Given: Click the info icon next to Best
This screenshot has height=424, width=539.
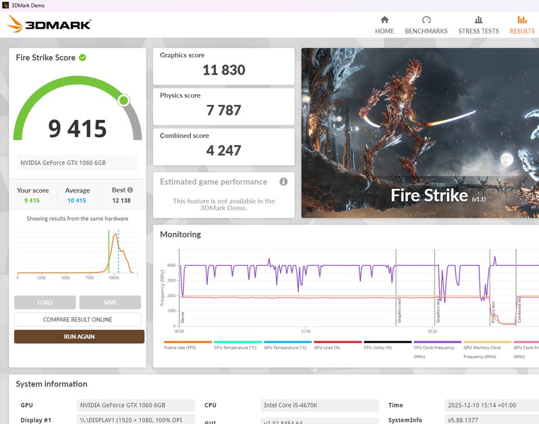Looking at the screenshot, I should pyautogui.click(x=130, y=190).
